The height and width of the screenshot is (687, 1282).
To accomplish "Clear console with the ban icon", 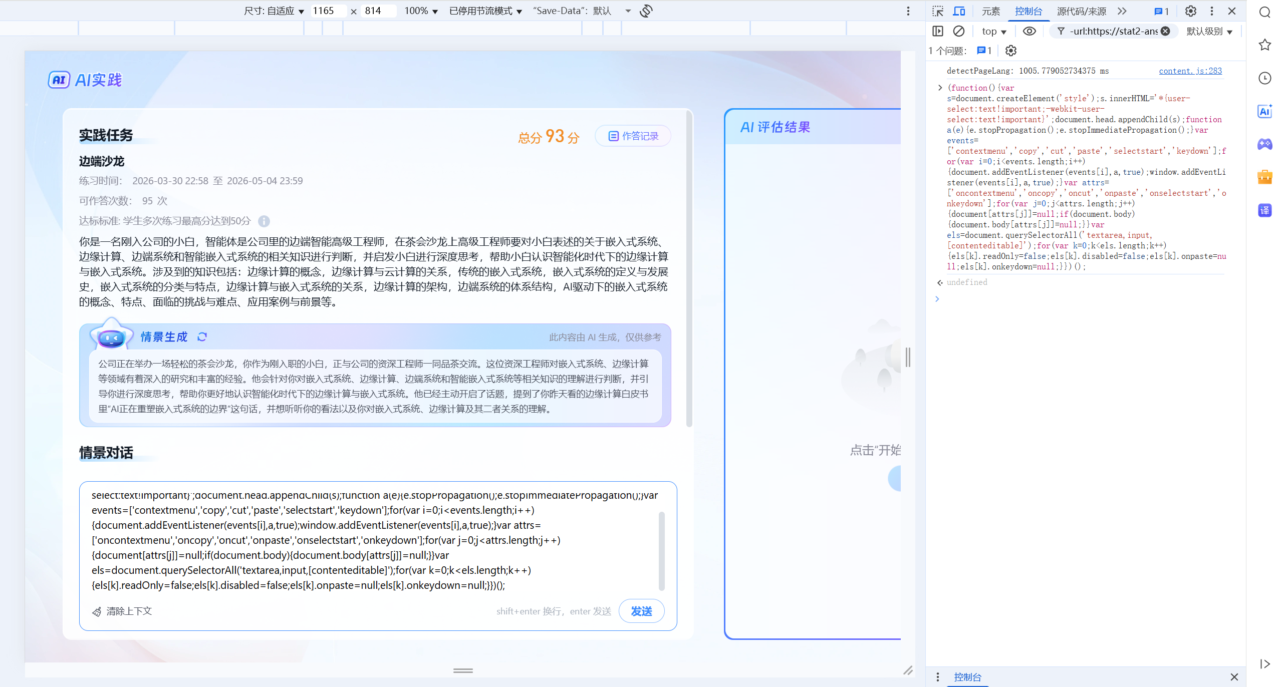I will (x=958, y=31).
